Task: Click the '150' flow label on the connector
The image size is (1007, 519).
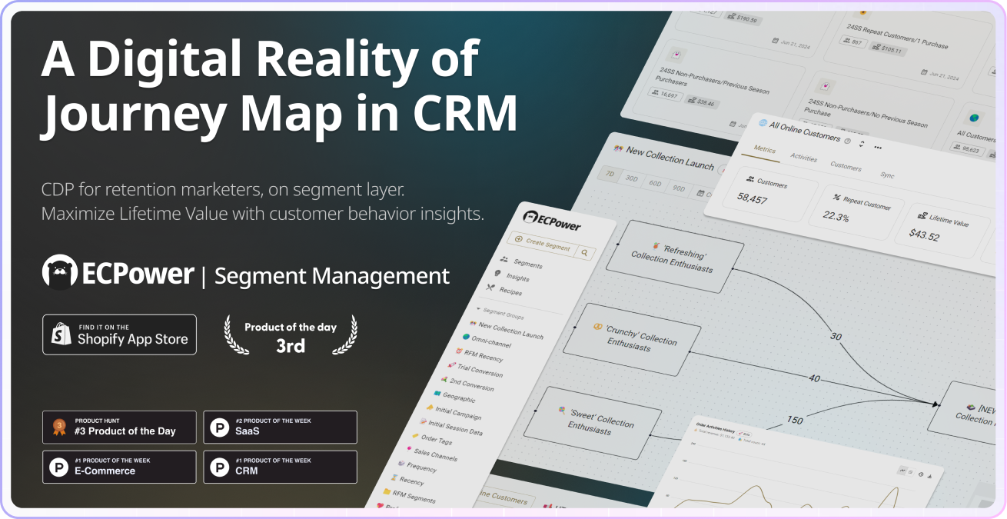Action: [796, 420]
